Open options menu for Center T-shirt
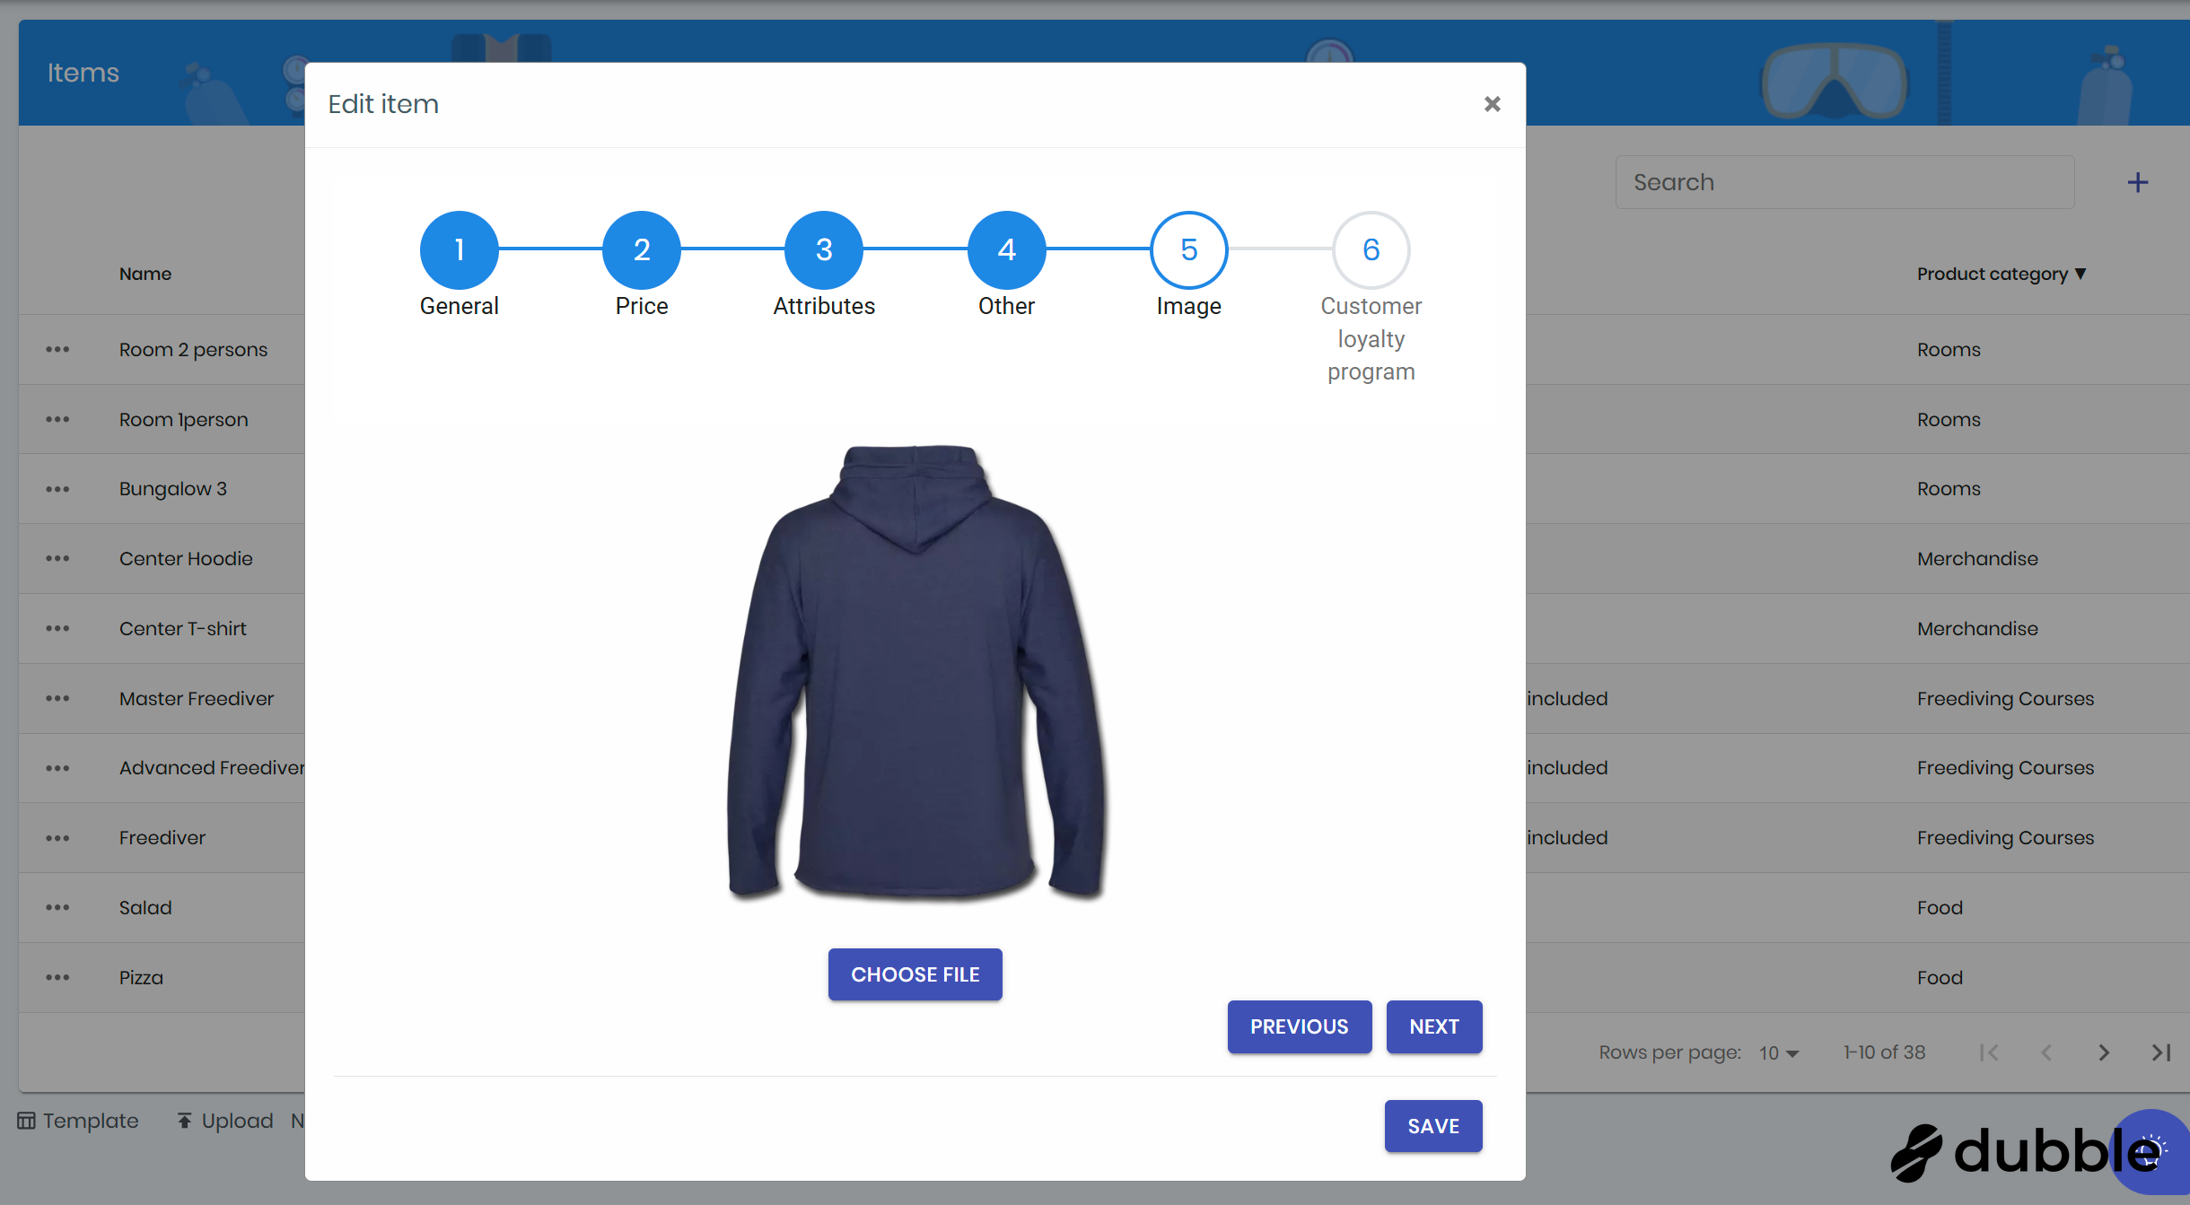 click(x=57, y=628)
